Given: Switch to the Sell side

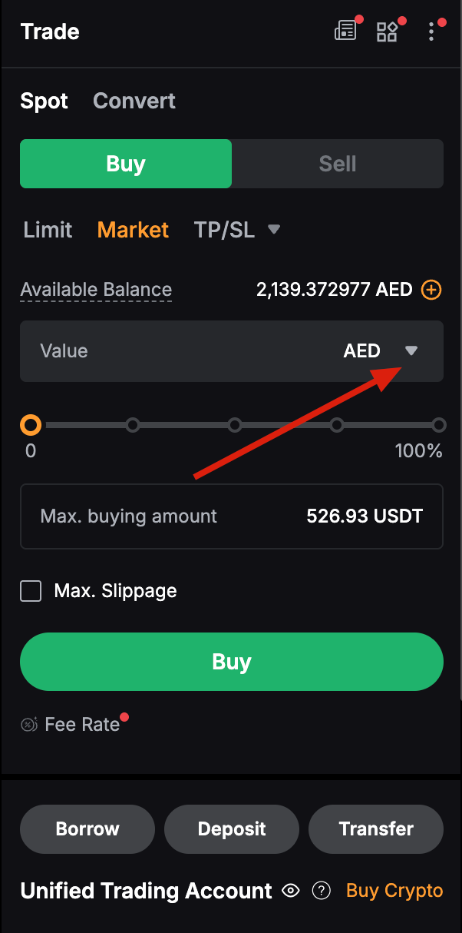Looking at the screenshot, I should coord(337,163).
